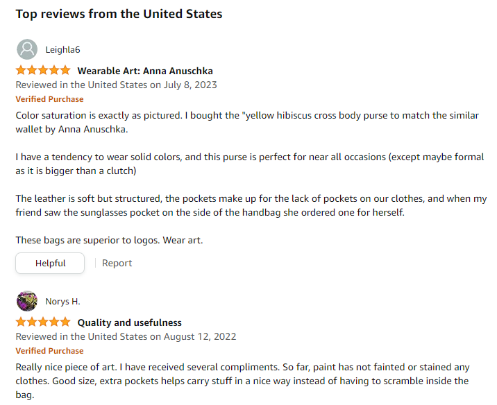The image size is (497, 405).
Task: Report the Wearable Art review
Action: pyautogui.click(x=117, y=263)
